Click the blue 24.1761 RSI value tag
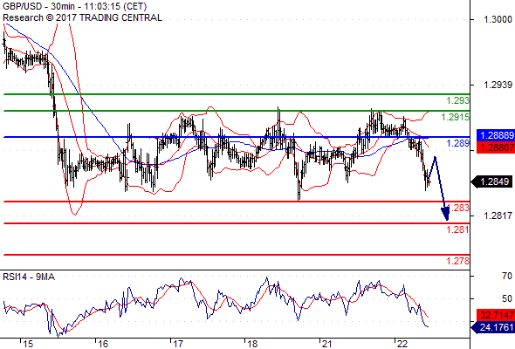515x349 pixels. coord(492,327)
